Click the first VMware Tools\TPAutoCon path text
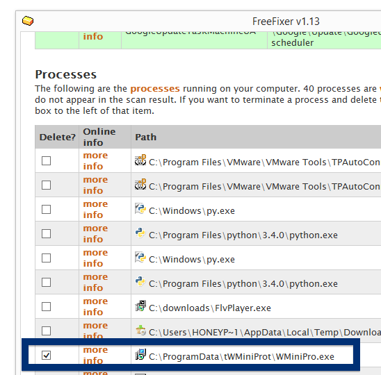 pos(265,162)
